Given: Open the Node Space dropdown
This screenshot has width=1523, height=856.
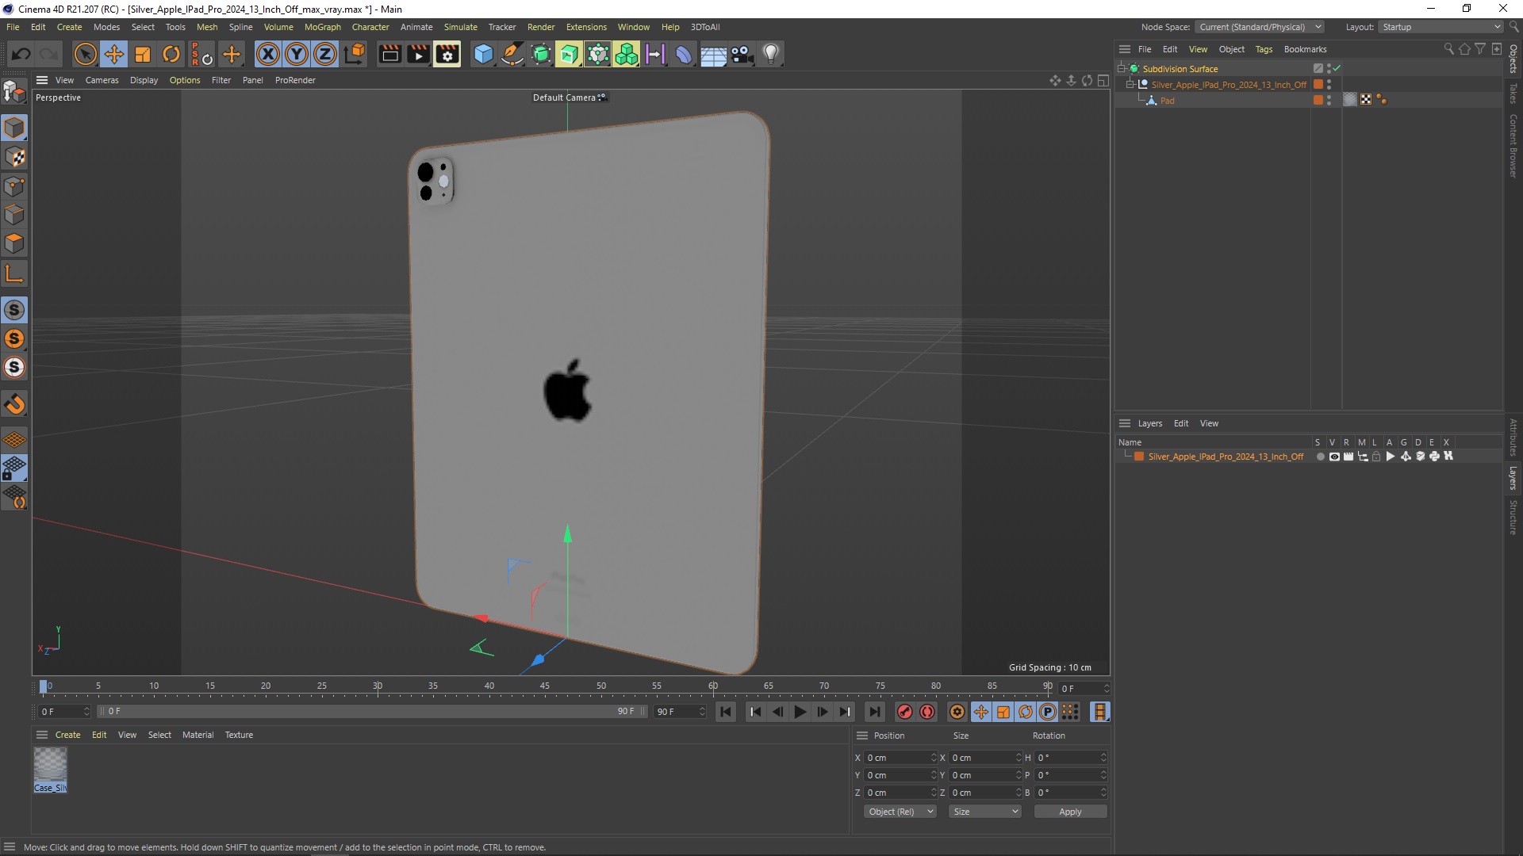Looking at the screenshot, I should point(1260,27).
